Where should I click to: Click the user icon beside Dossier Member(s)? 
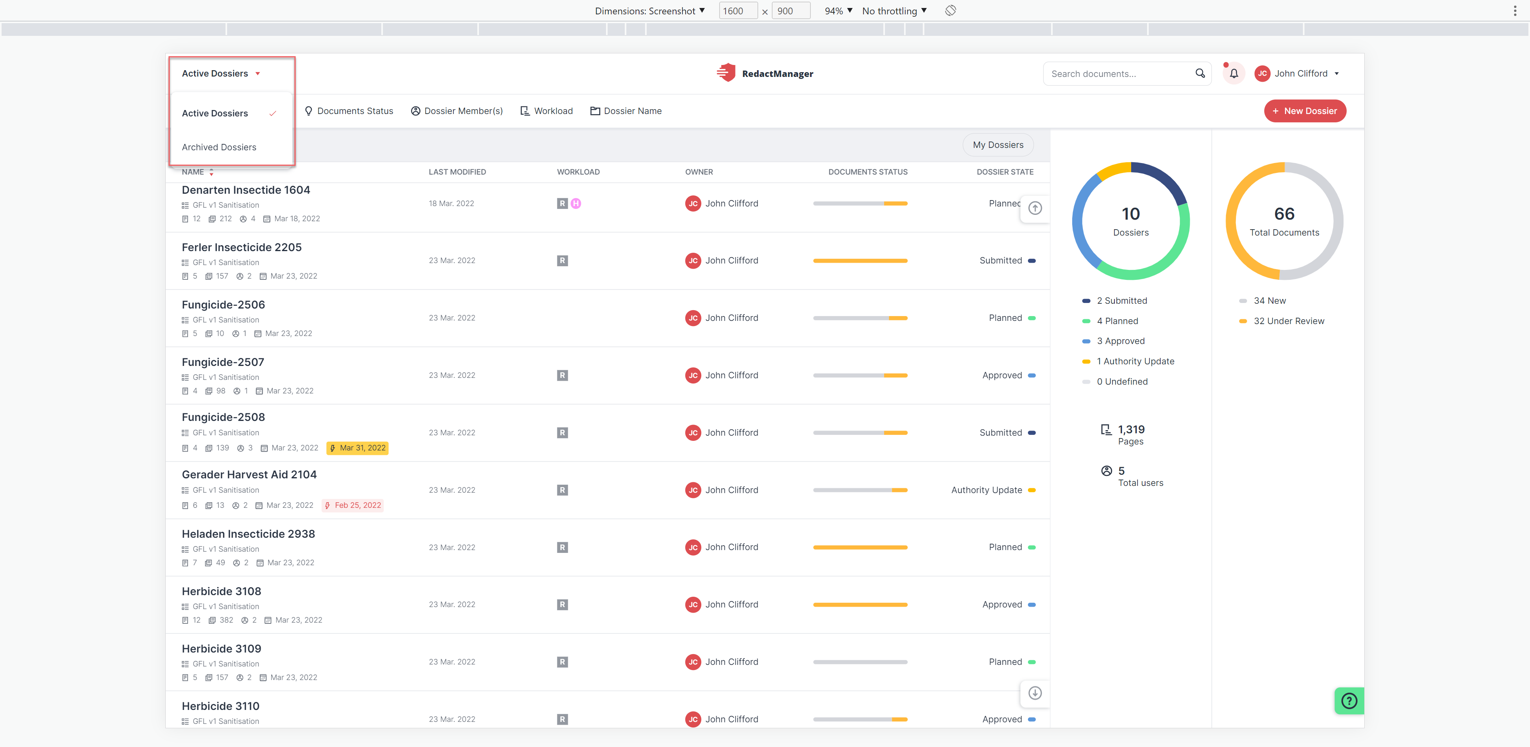click(x=416, y=111)
